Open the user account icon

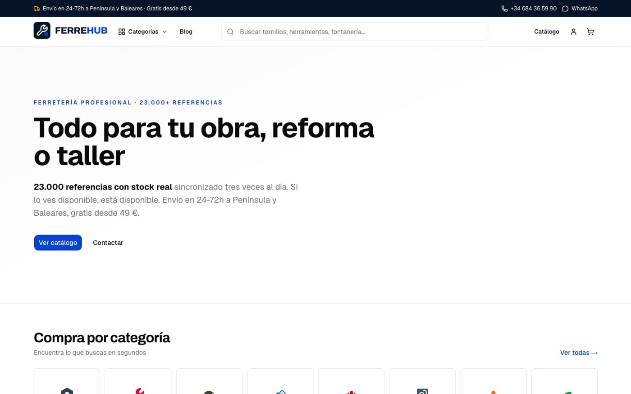(573, 32)
